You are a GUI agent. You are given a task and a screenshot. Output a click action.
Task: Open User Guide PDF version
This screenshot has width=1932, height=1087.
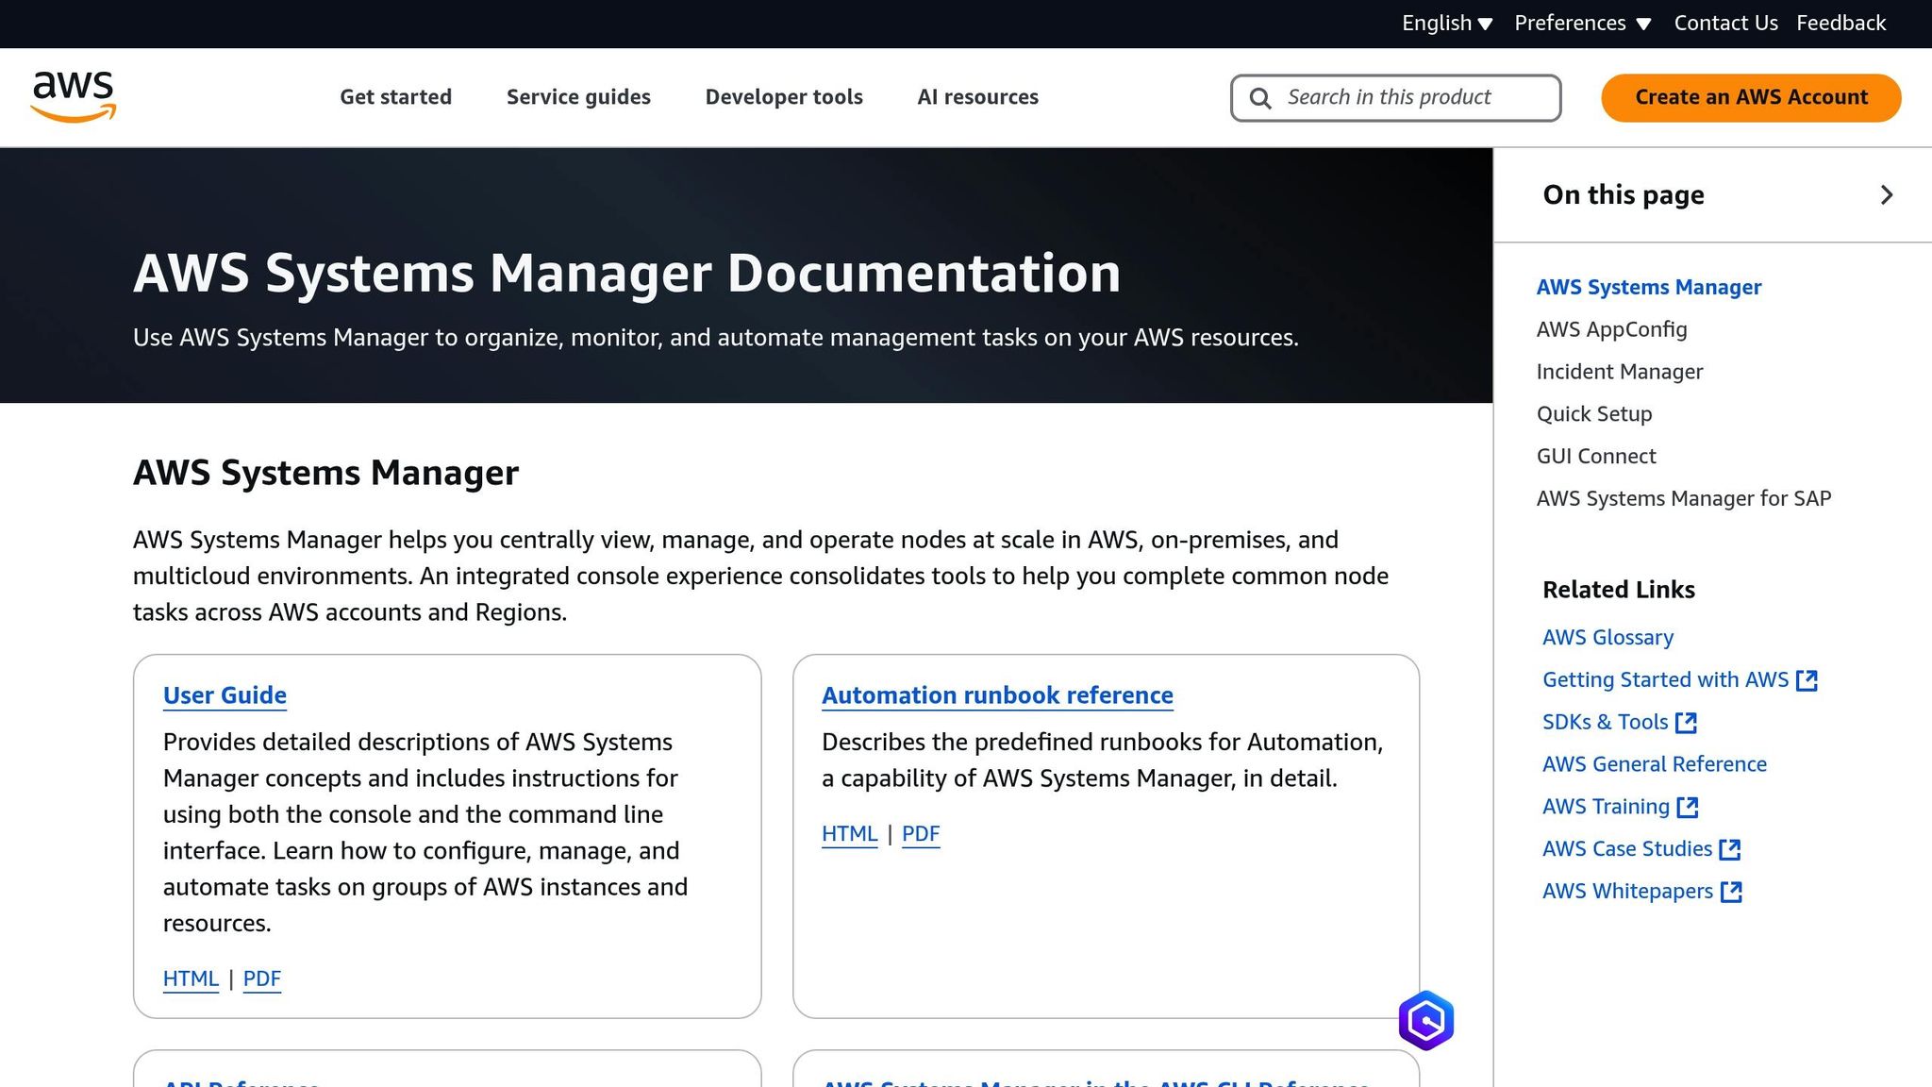click(262, 979)
